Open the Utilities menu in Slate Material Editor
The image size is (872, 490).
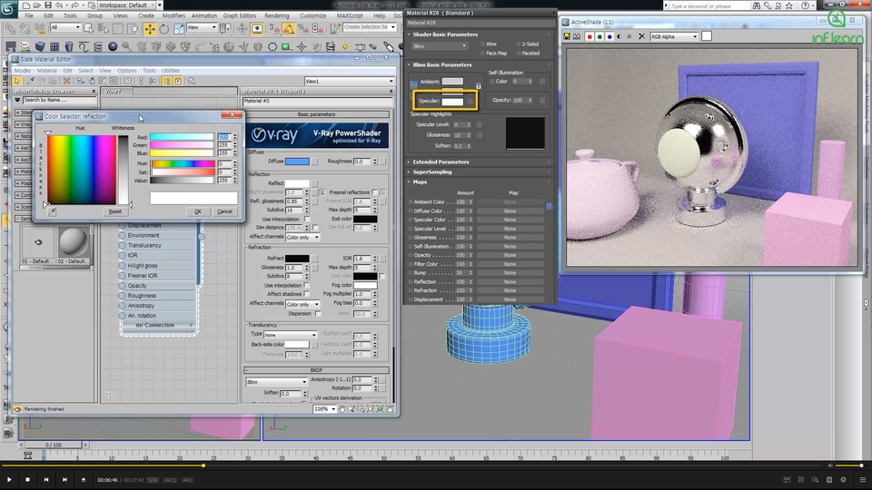(x=171, y=71)
